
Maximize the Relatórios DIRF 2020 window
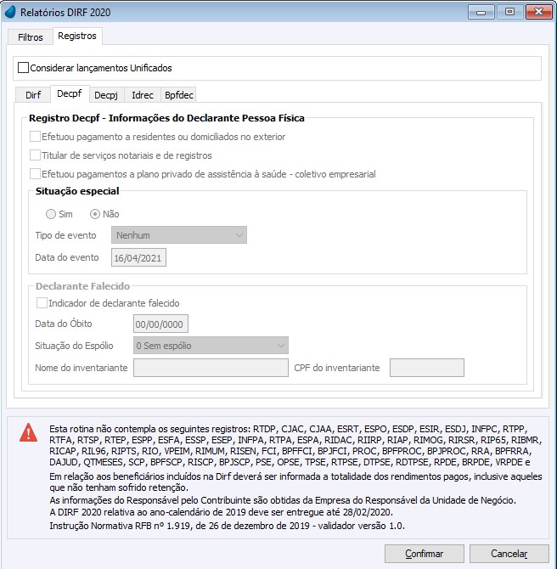pos(509,12)
